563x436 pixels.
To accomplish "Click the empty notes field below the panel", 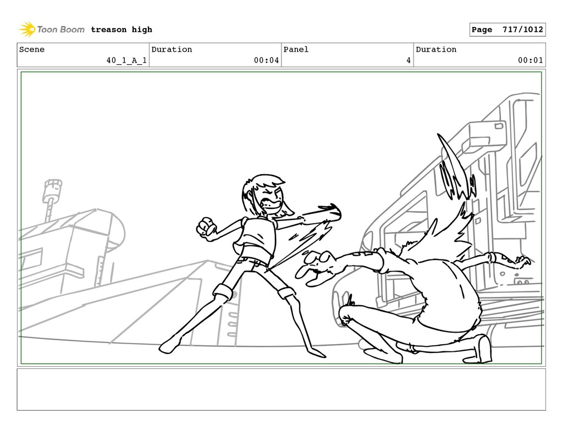I will coord(281,389).
